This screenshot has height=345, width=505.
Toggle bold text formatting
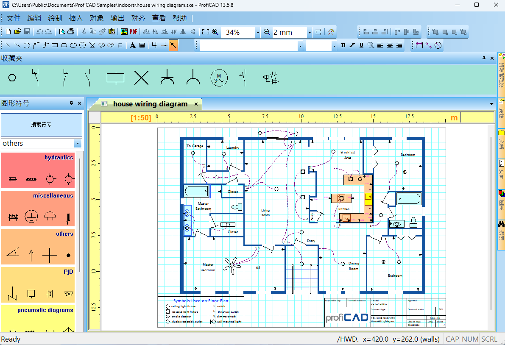(343, 45)
